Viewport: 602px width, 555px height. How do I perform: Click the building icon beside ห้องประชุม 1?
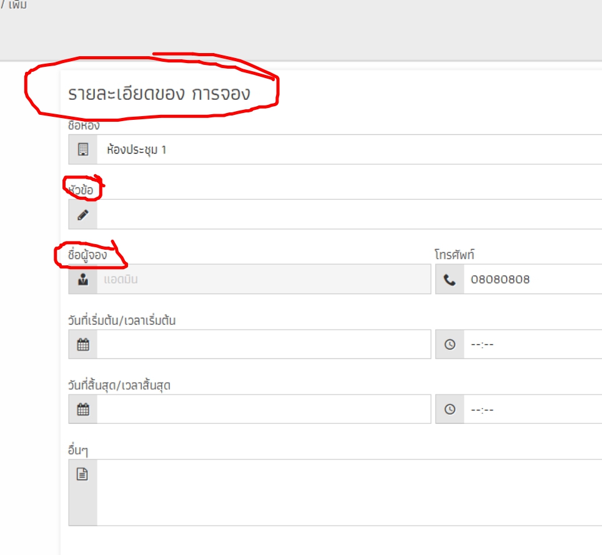[83, 149]
